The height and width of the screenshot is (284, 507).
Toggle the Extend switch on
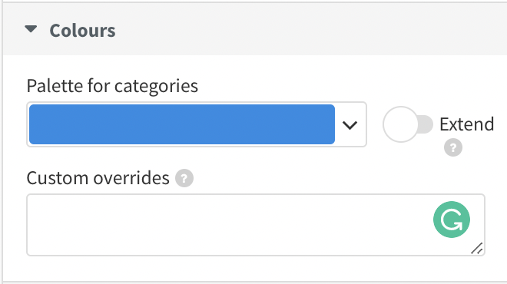(x=408, y=124)
